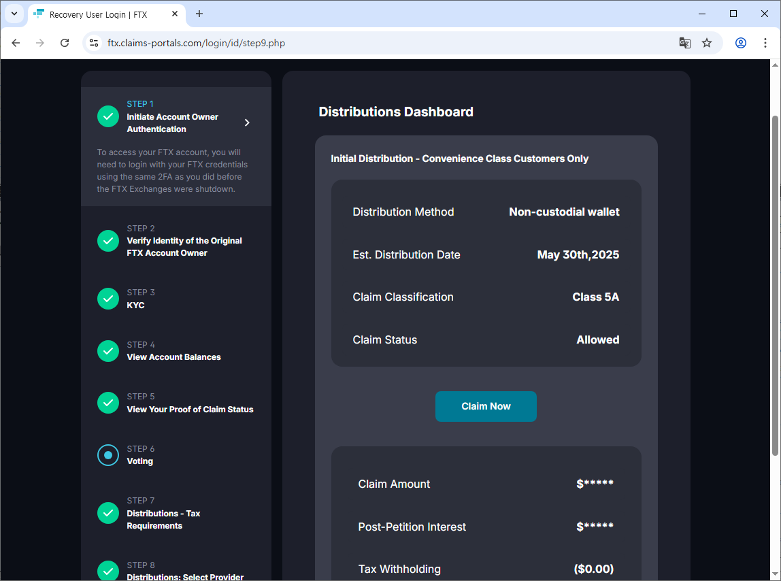Select Step 6 Voting radio indicator

(x=108, y=455)
